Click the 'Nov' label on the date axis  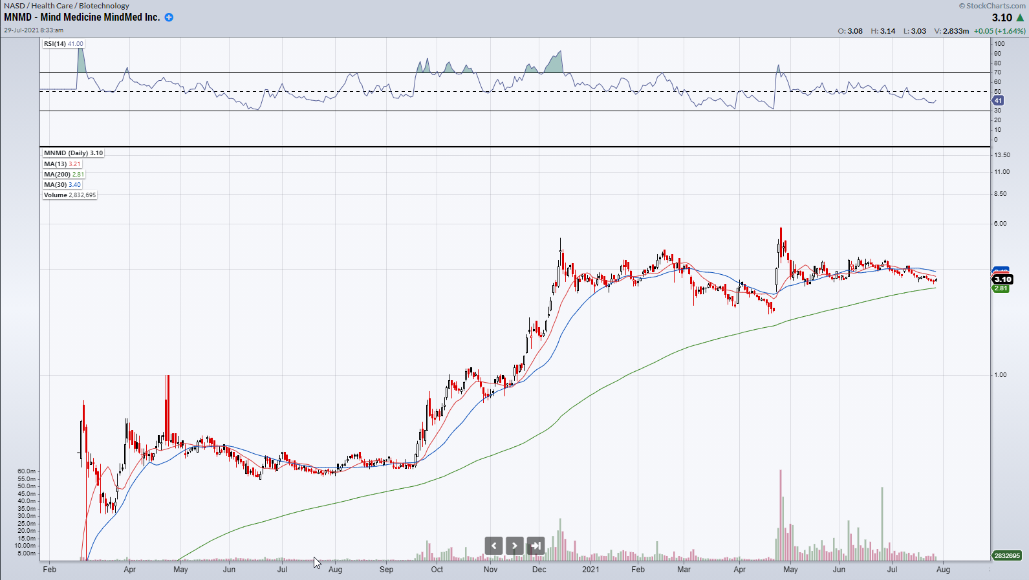[x=490, y=570]
